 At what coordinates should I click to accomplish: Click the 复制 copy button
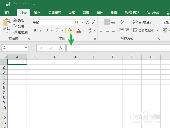[19, 26]
